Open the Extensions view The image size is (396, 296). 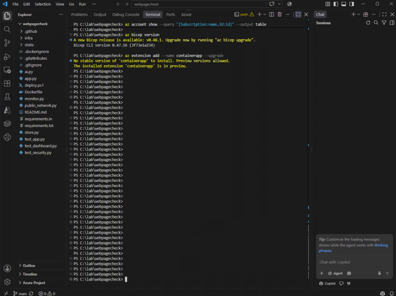(x=7, y=83)
